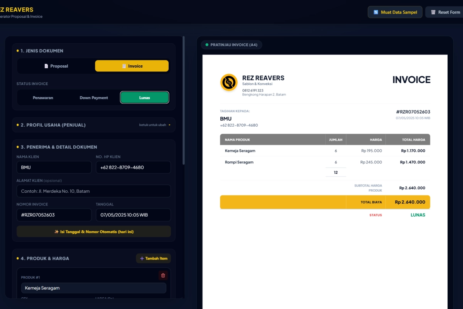Click the '4. Produk & Harga' heading
Image resolution: width=463 pixels, height=309 pixels.
click(x=45, y=258)
